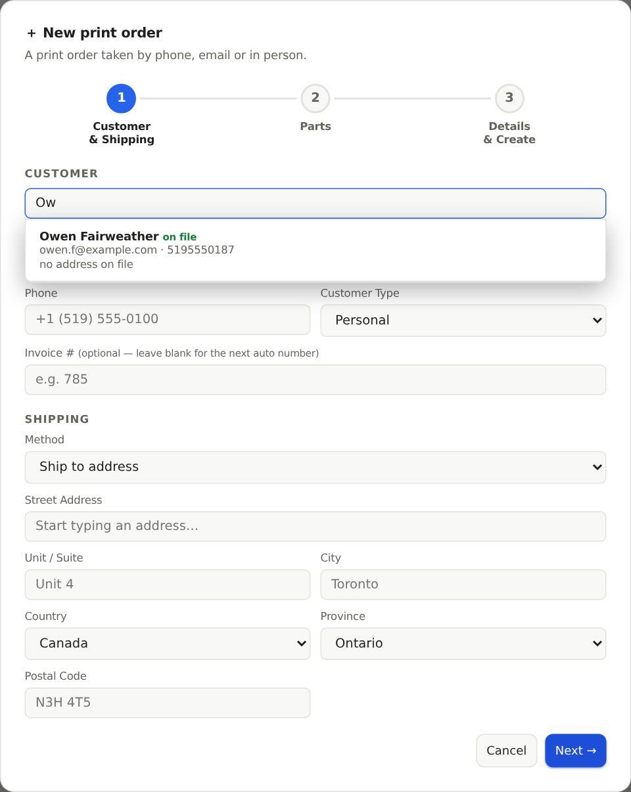This screenshot has width=631, height=792.
Task: Choose Owen Fairweather from suggestions
Action: [315, 250]
